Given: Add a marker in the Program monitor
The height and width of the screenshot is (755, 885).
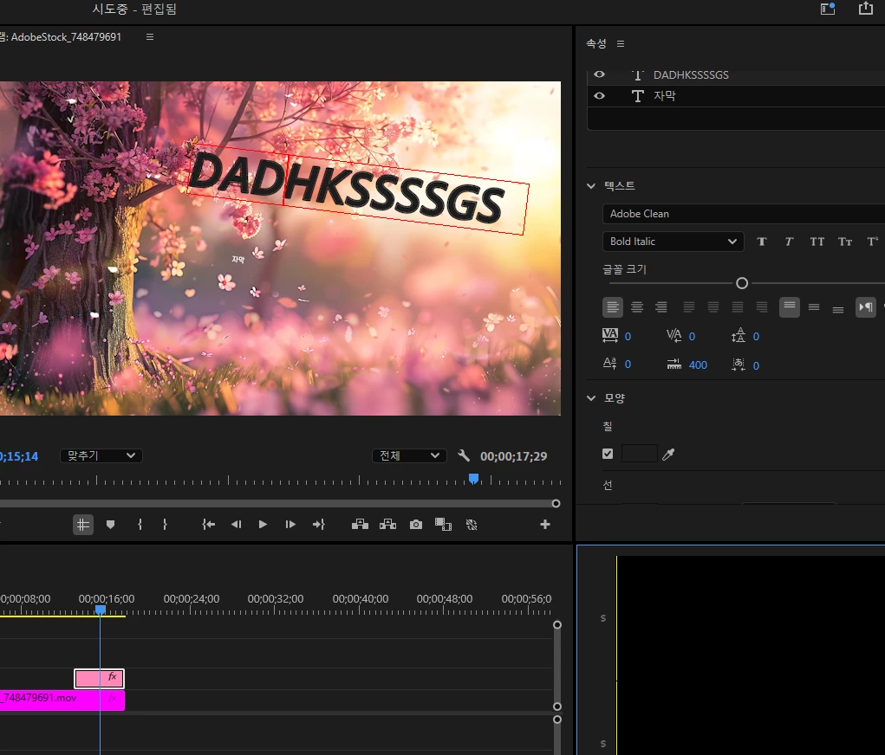Looking at the screenshot, I should [111, 525].
